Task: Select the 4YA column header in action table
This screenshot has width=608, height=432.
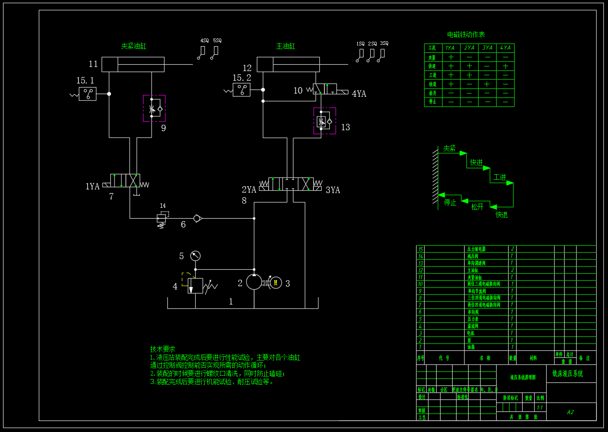Action: 505,48
